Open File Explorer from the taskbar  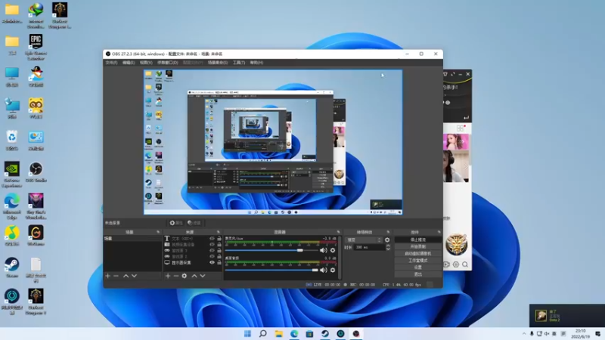(278, 333)
